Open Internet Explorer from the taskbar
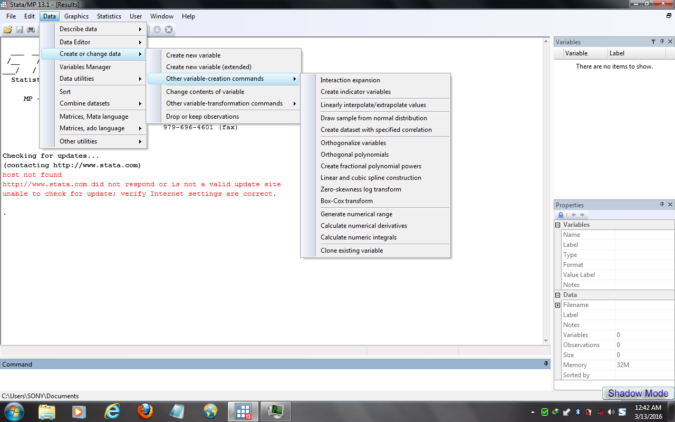This screenshot has width=675, height=422. pyautogui.click(x=112, y=411)
